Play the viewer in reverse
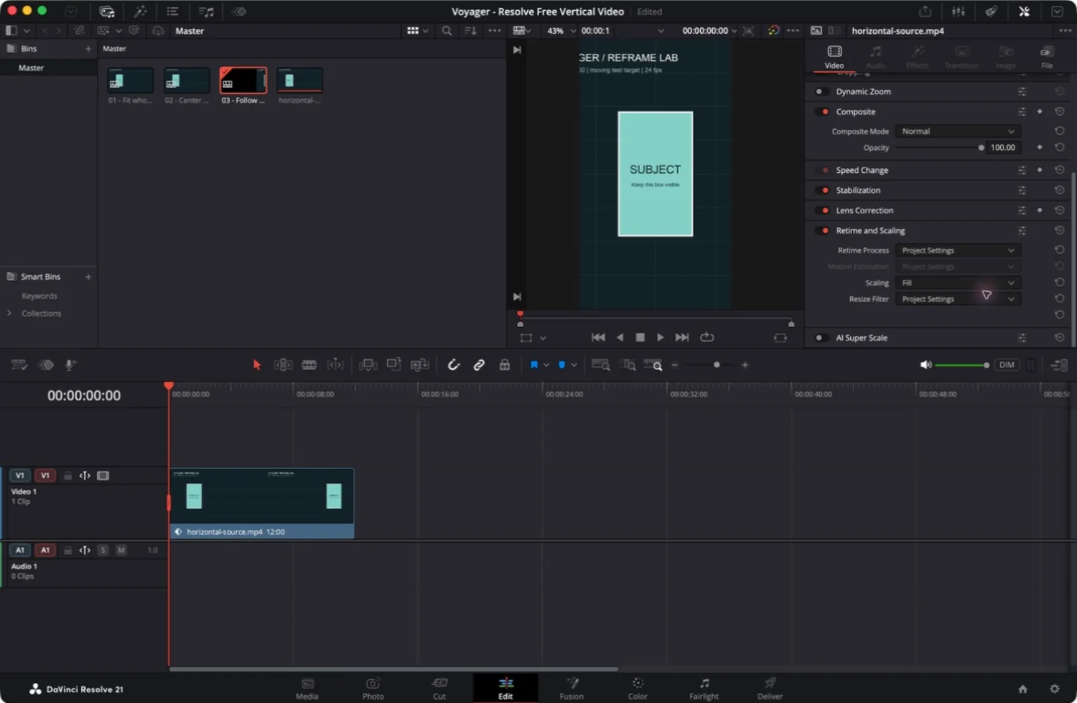The width and height of the screenshot is (1077, 703). coord(620,338)
